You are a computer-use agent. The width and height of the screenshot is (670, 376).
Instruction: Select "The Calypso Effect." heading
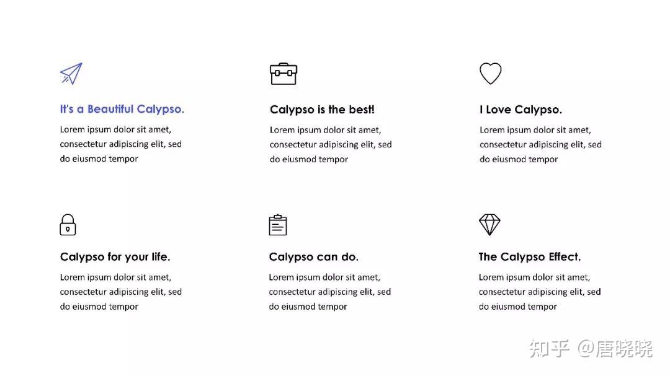click(x=529, y=256)
